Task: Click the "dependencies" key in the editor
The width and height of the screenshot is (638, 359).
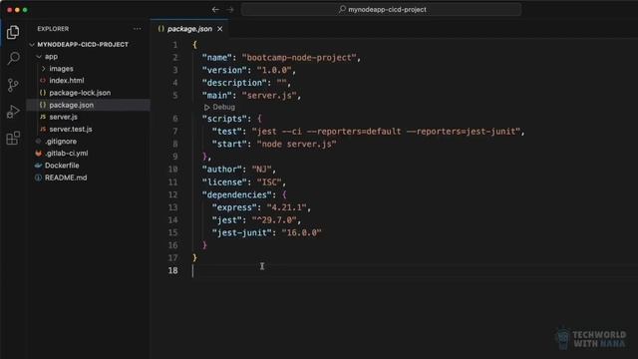Action: [x=237, y=195]
